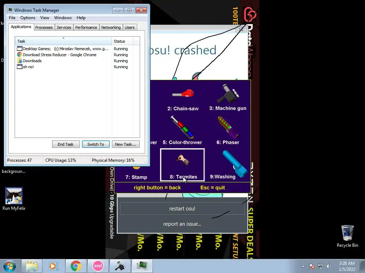The height and width of the screenshot is (273, 365).
Task: Select the Phaser weapon icon
Action: pos(228,127)
